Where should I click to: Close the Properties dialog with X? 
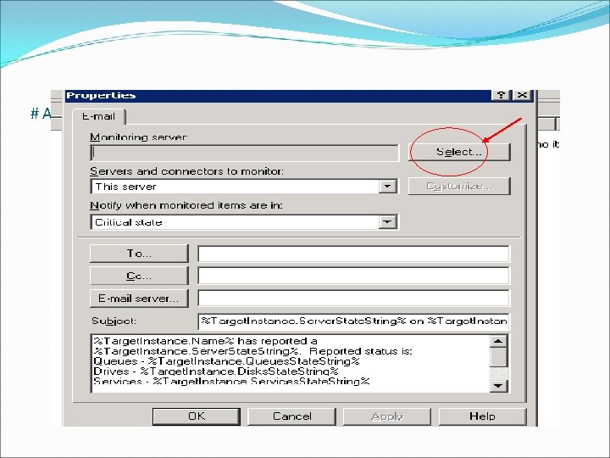[x=522, y=95]
